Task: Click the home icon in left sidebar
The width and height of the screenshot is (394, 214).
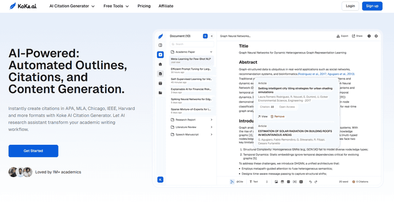Action: [x=160, y=64]
